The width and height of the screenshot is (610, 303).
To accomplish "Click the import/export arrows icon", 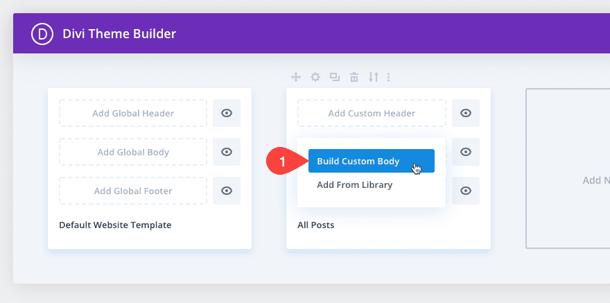I will point(373,77).
